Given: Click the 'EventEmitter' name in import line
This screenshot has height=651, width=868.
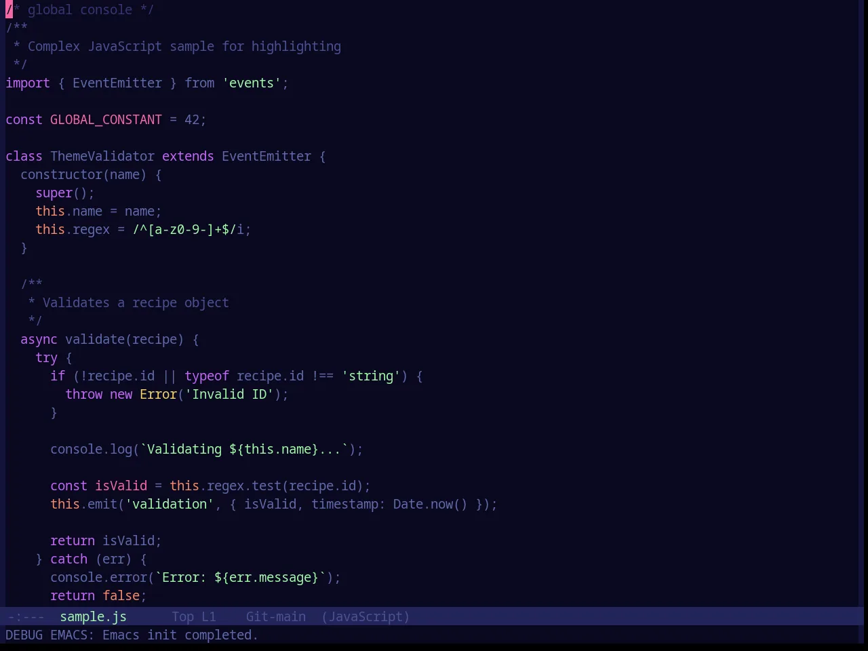Looking at the screenshot, I should 117,83.
